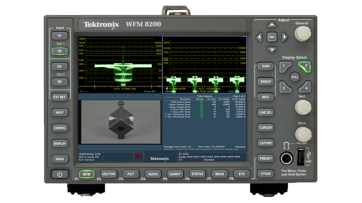Screen dimensions: 362x203
Task: Toggle FULL screen display button
Action: pyautogui.click(x=295, y=77)
